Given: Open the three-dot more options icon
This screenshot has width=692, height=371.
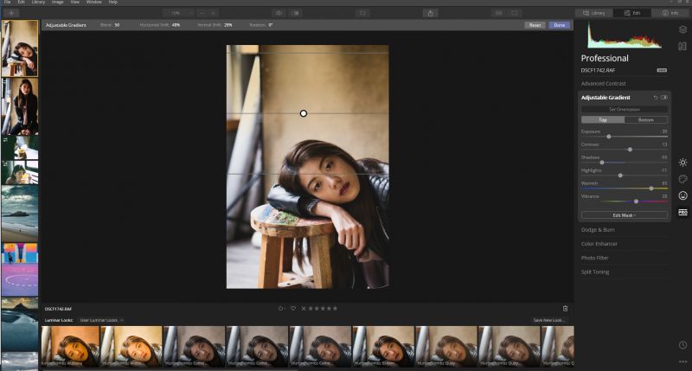Looking at the screenshot, I should coord(682,361).
